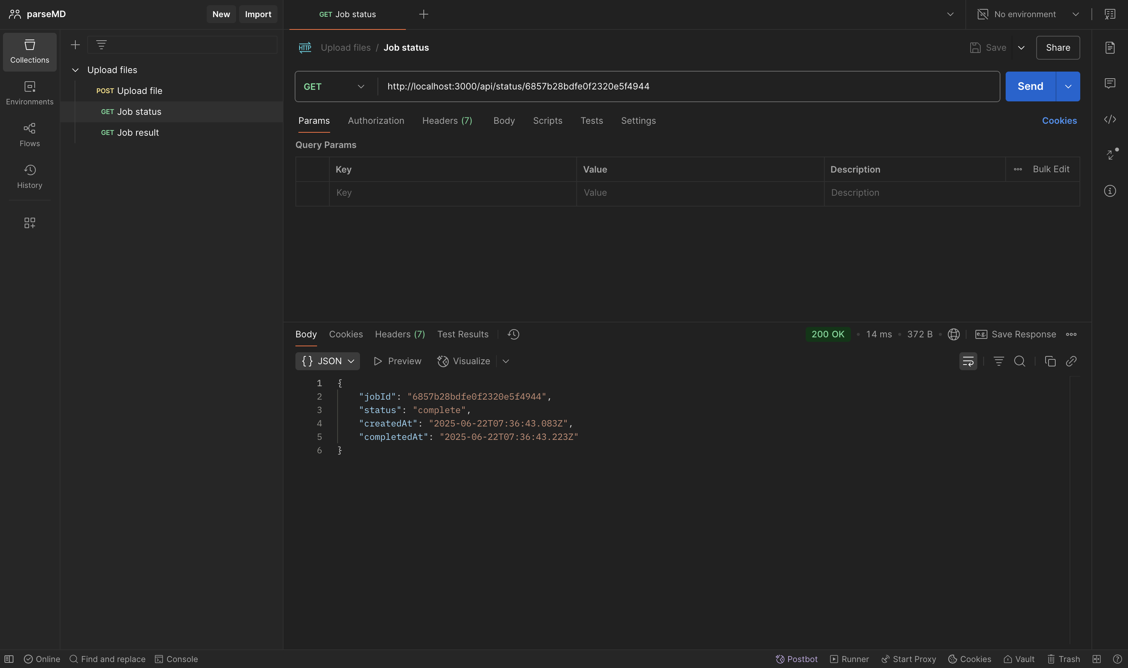Toggle word wrap in response viewer
1128x668 pixels.
[968, 361]
